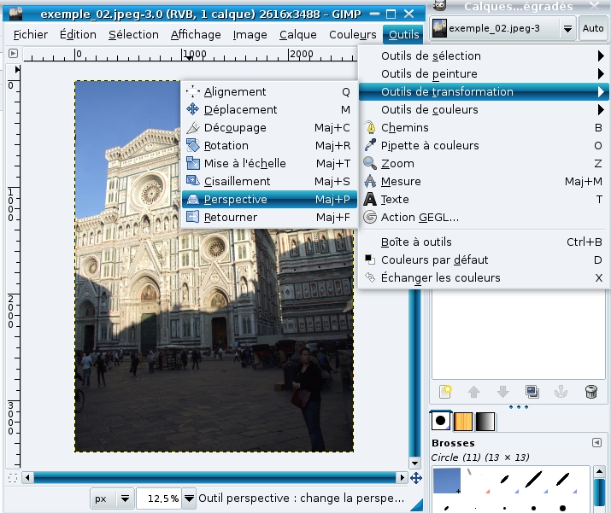Raise the layer with up arrow
This screenshot has height=513, width=611.
(473, 391)
